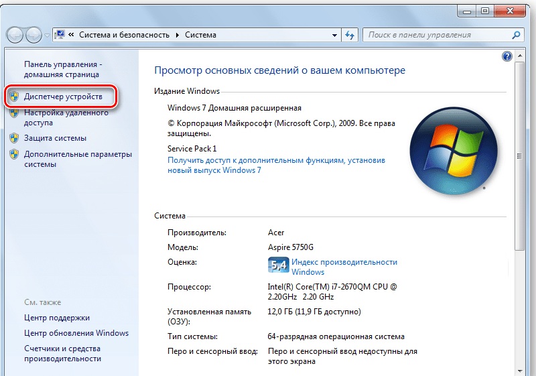Image resolution: width=536 pixels, height=376 pixels.
Task: Click the computer icon in address bar
Action: point(60,35)
